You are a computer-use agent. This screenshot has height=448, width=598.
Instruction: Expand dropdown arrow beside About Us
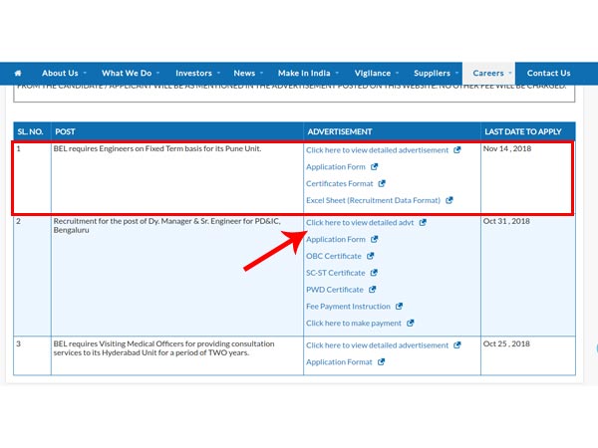(85, 73)
